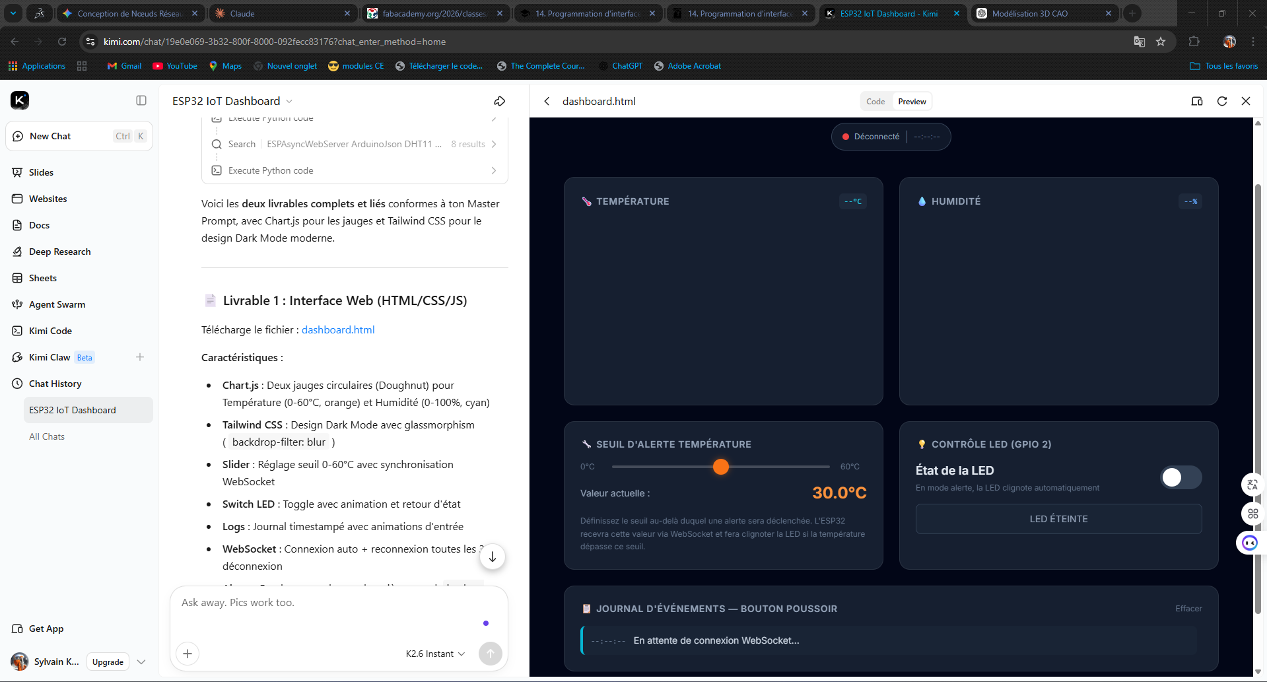Collapse the sidebar panel icon

[x=141, y=100]
